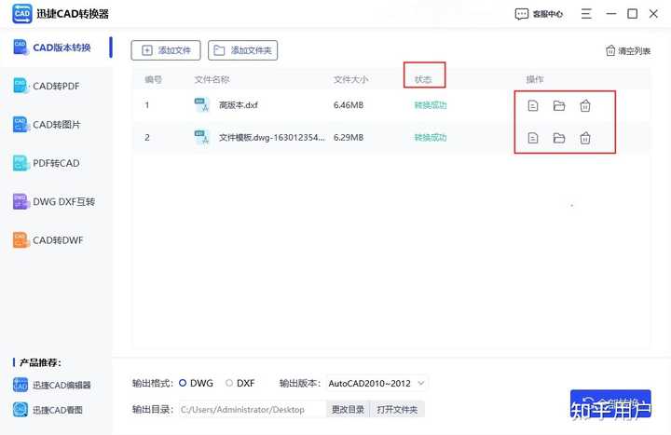Open converted file for 高版本.dxf row

click(x=533, y=105)
